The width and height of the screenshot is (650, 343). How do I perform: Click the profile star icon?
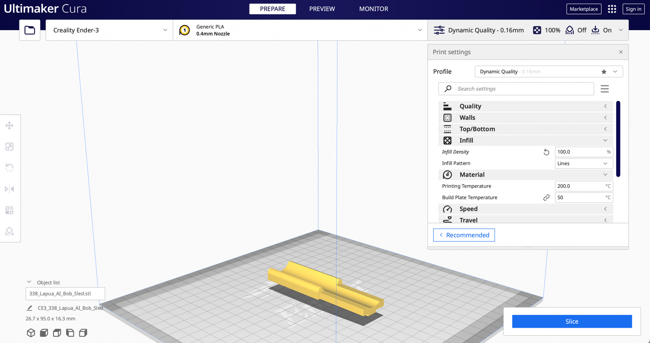coord(604,72)
